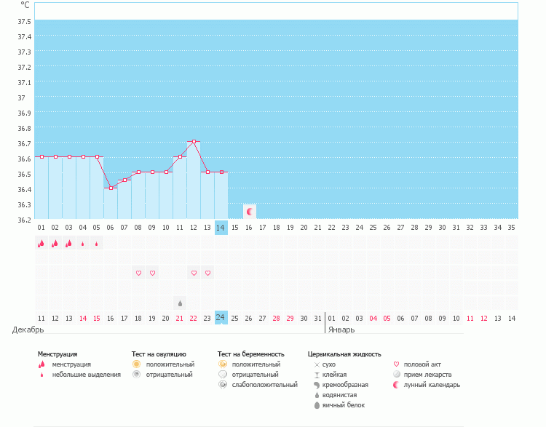
Task: Click the positive pregnancy test legend icon
Action: (222, 364)
